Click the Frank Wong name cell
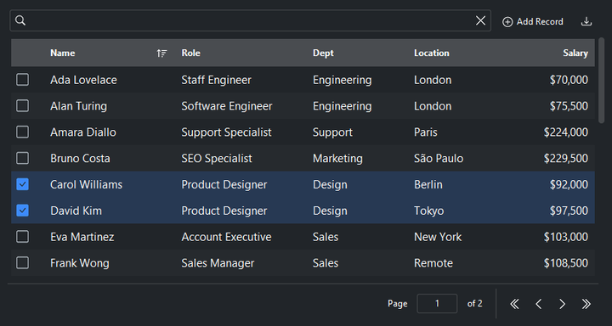The height and width of the screenshot is (326, 612). tap(80, 263)
